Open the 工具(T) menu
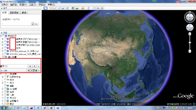 coord(33,5)
